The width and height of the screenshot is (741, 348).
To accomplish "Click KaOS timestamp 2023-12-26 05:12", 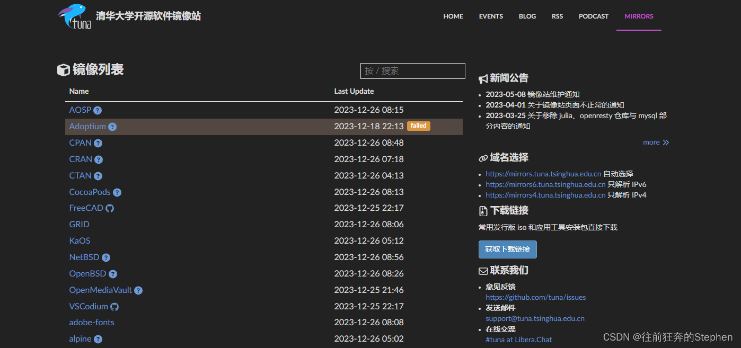I will 369,241.
